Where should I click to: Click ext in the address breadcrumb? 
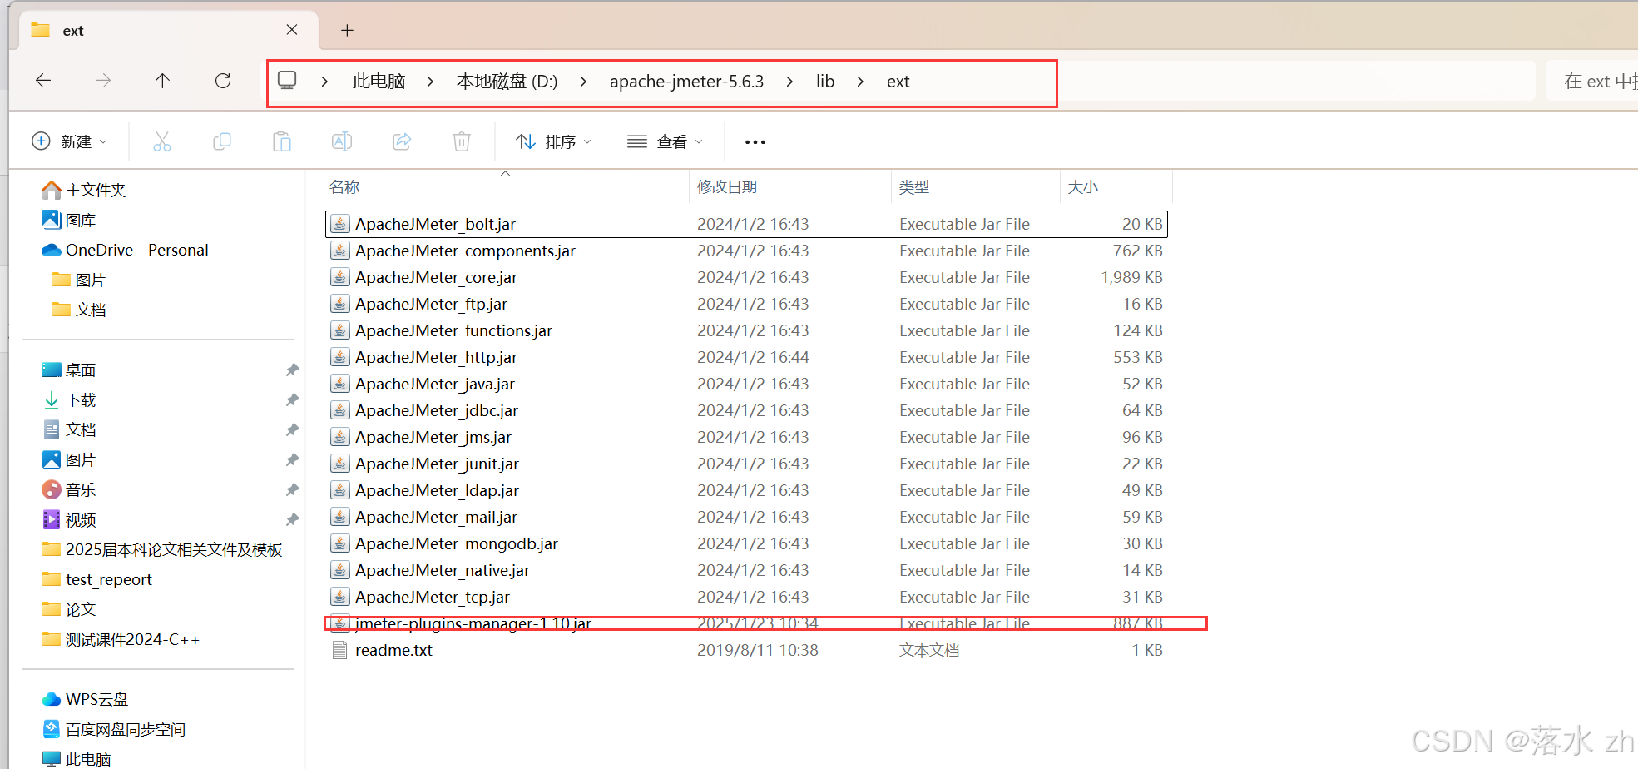(898, 82)
